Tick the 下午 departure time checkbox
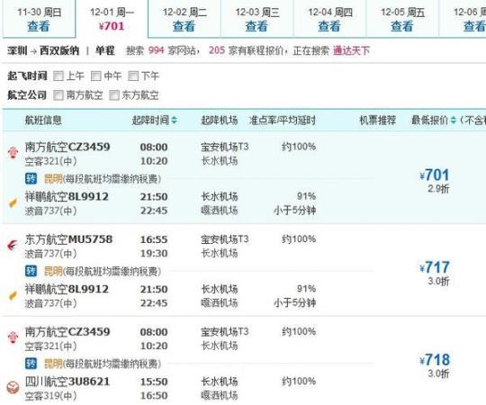Viewport: 486px width, 405px height. click(x=133, y=76)
